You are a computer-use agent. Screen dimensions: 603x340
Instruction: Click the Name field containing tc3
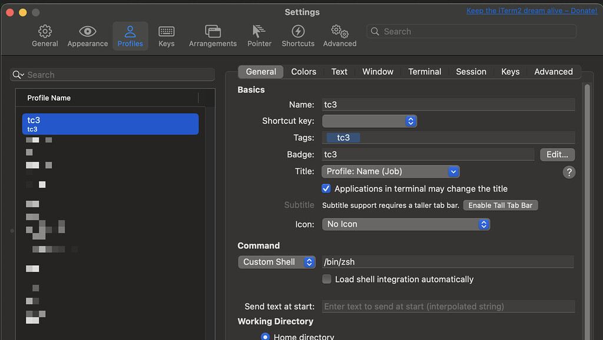coord(448,105)
